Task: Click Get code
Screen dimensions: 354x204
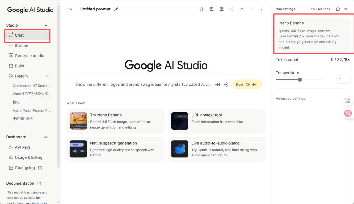Action: point(321,9)
